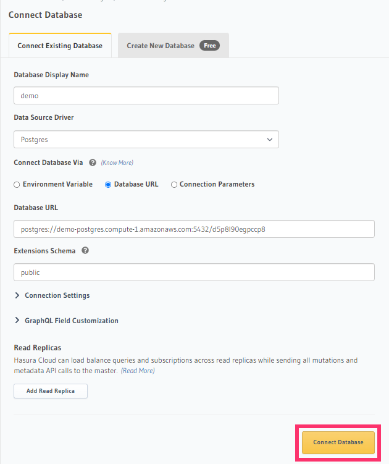Click into the Database URL text field
This screenshot has height=464, width=389.
tap(194, 229)
